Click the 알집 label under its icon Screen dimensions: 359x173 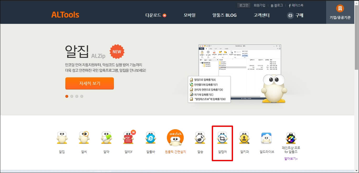tap(62, 152)
